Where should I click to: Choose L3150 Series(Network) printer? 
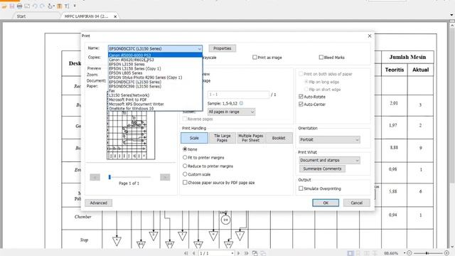tap(155, 95)
